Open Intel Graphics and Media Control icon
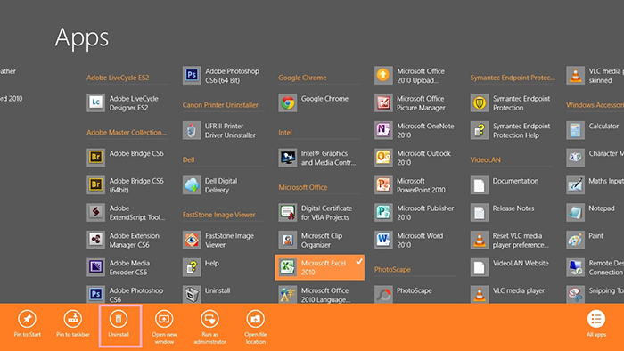Image resolution: width=624 pixels, height=351 pixels. 288,158
